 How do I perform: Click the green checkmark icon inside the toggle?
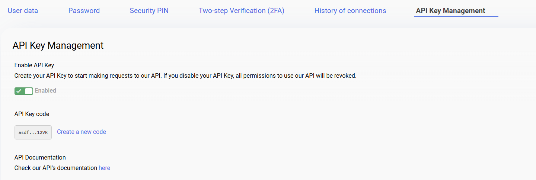tap(19, 91)
